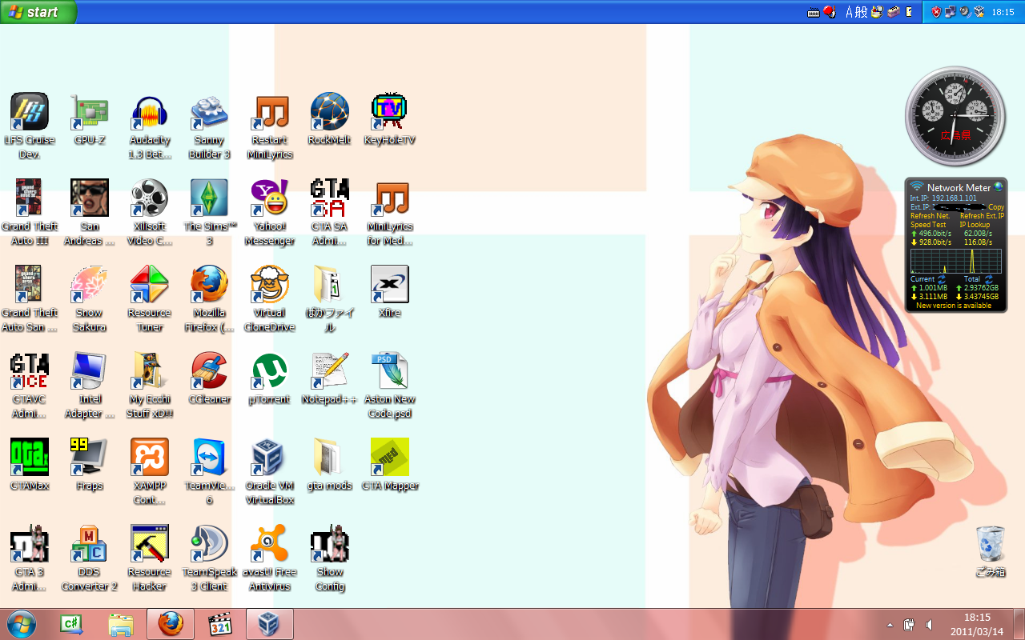
Task: Open Oracle VM VirtualBox desktop shortcut
Action: pos(270,471)
